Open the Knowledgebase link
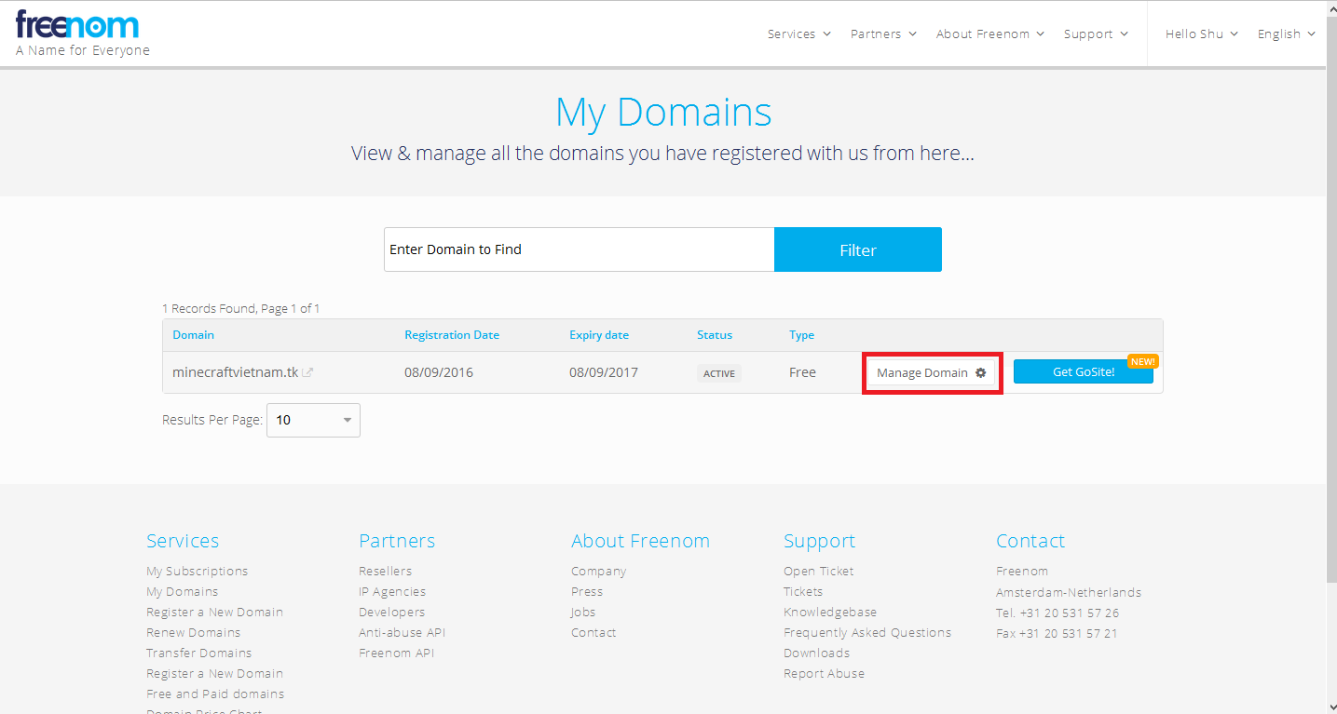Image resolution: width=1337 pixels, height=714 pixels. pyautogui.click(x=830, y=613)
